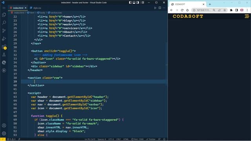Close the CODASOFT browser tab
Viewport: 251px width, 141px height.
[x=204, y=4]
